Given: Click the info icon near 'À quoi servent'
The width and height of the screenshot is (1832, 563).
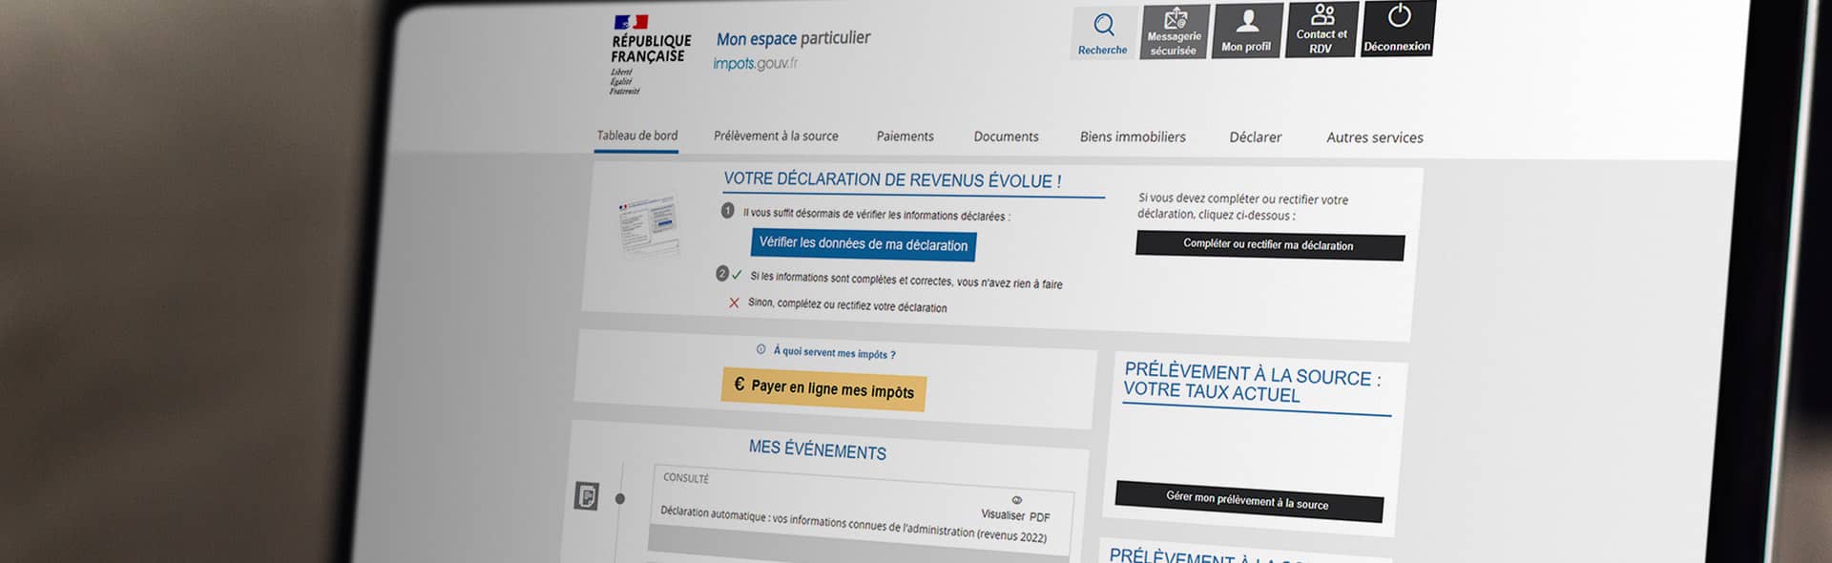Looking at the screenshot, I should [x=760, y=349].
